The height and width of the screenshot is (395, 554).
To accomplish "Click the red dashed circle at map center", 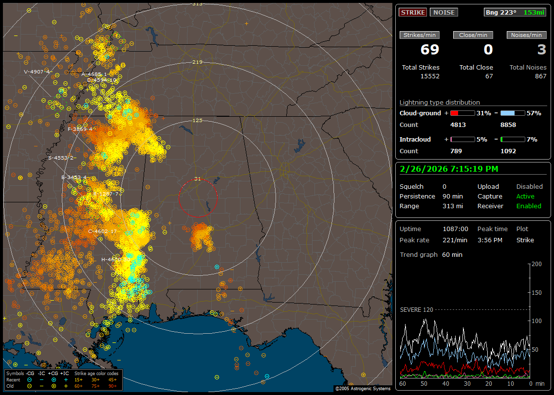I will (198, 198).
